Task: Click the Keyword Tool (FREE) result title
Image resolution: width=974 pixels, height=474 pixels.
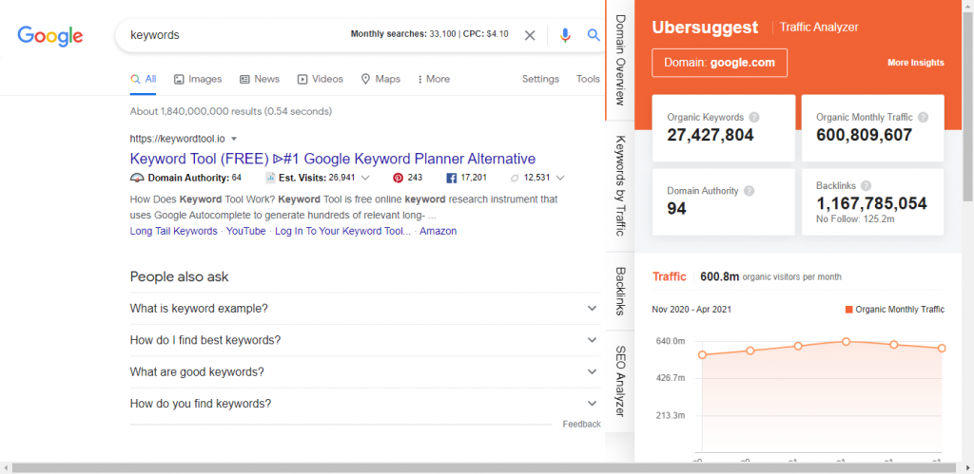Action: tap(332, 158)
